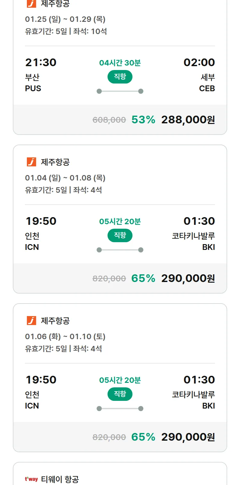Click the 21:30 부산 PUS departure time
240x485 pixels.
point(41,62)
